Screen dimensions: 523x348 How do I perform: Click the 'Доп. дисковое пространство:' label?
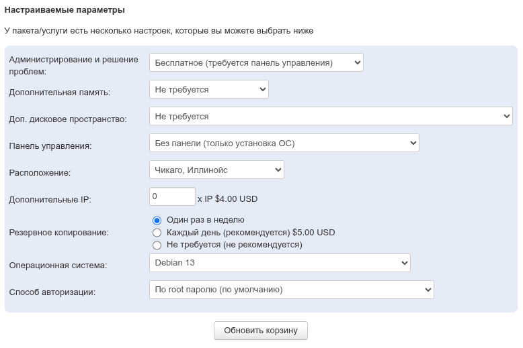click(x=68, y=119)
